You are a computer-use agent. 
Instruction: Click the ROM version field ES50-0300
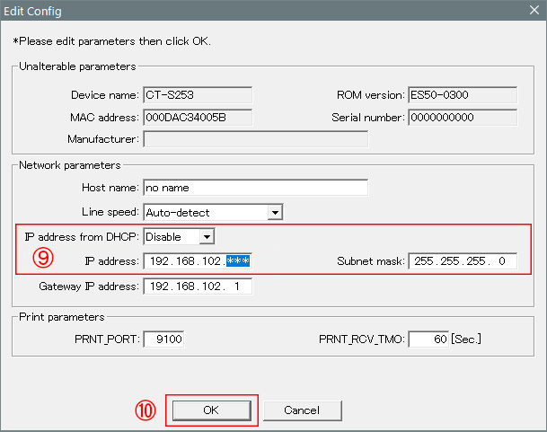[x=463, y=95]
